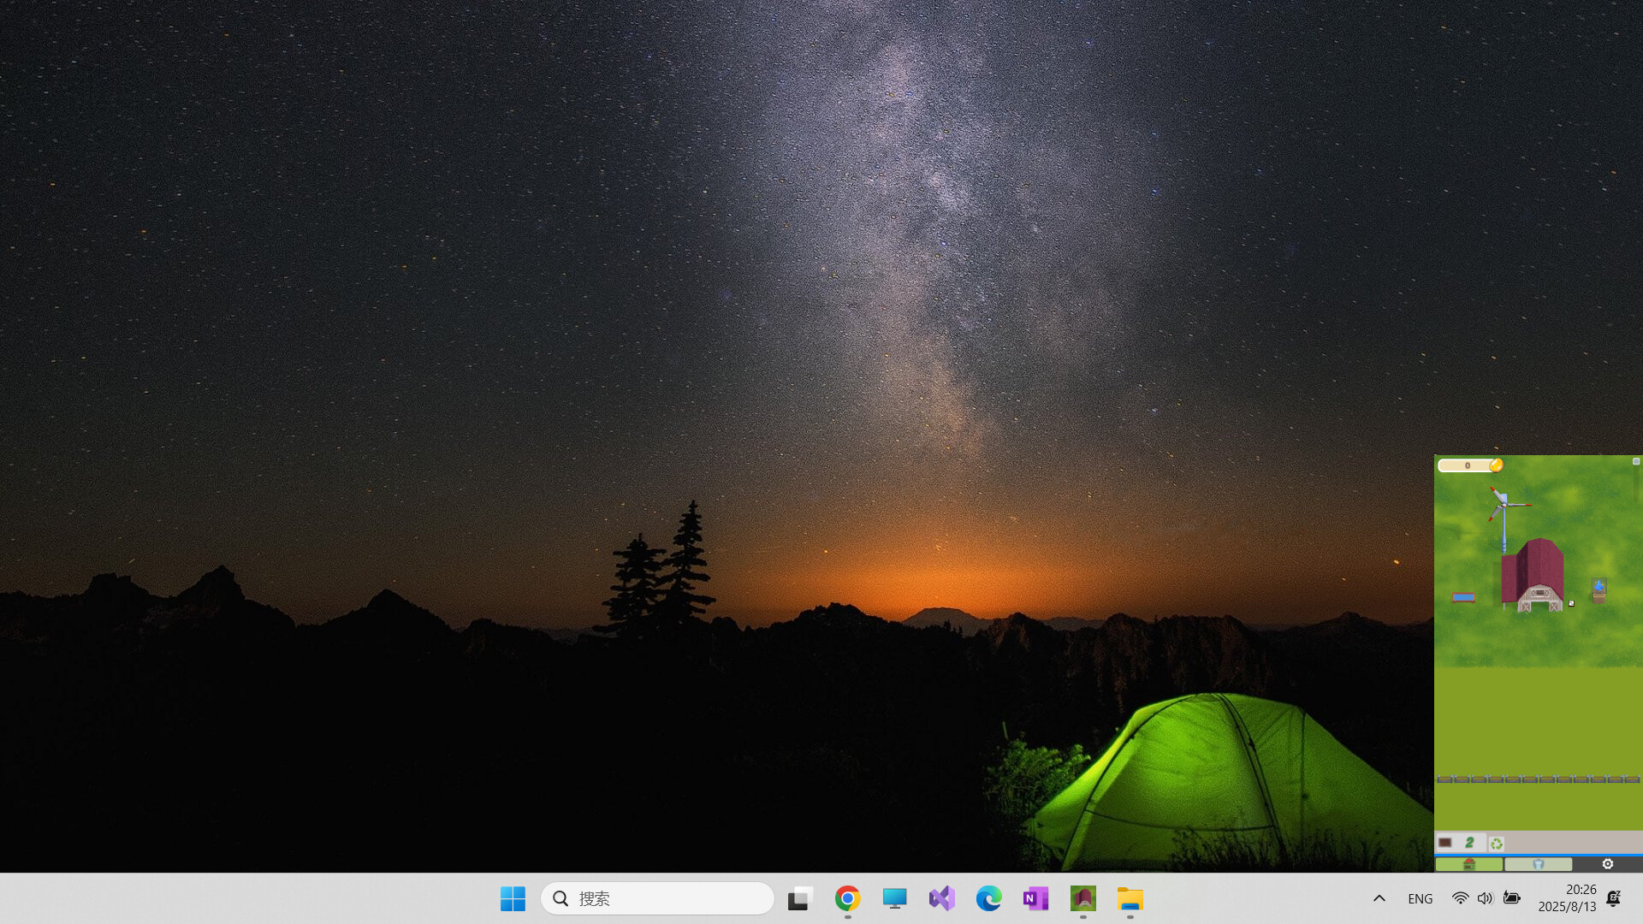Click the watering can on the wooden crate
The height and width of the screenshot is (924, 1643).
[x=1599, y=587]
